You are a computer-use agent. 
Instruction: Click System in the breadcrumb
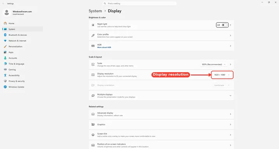coord(95,11)
